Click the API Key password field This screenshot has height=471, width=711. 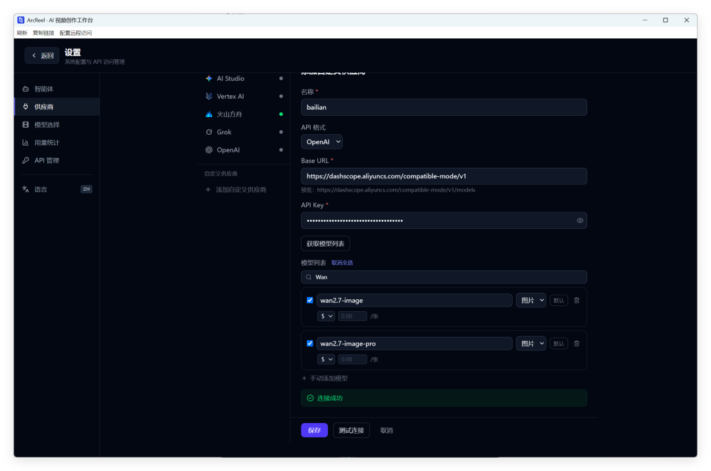pyautogui.click(x=444, y=220)
